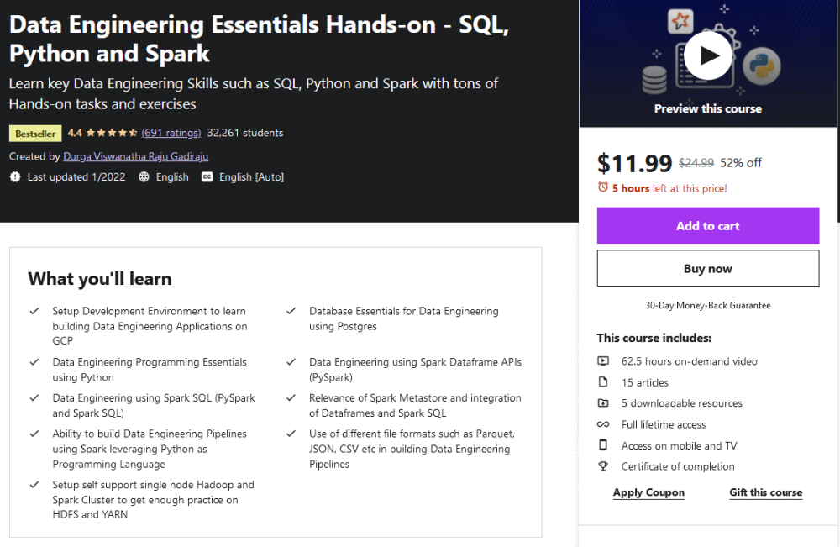The image size is (840, 547).
Task: Click the star rating icons
Action: click(111, 133)
